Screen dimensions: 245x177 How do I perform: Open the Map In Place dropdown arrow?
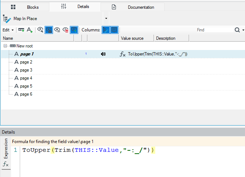pos(106,18)
